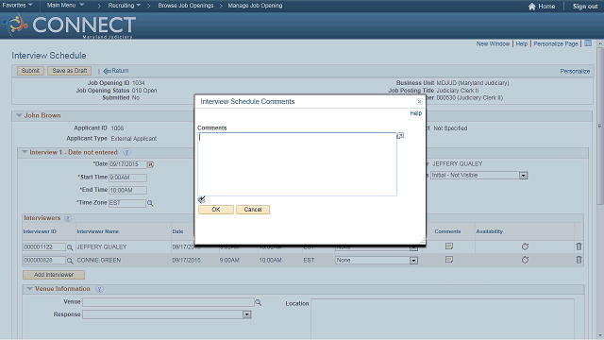Click the Return arrow icon
Image resolution: width=604 pixels, height=340 pixels.
pos(107,71)
